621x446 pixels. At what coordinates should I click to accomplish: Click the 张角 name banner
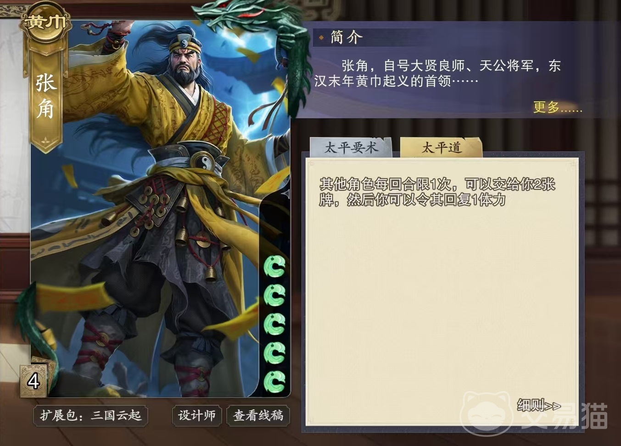tap(46, 96)
